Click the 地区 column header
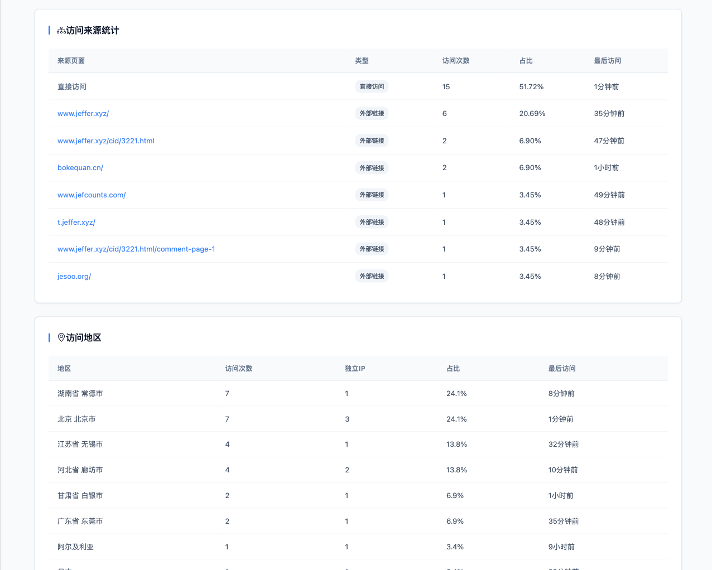The width and height of the screenshot is (712, 570). pyautogui.click(x=64, y=369)
